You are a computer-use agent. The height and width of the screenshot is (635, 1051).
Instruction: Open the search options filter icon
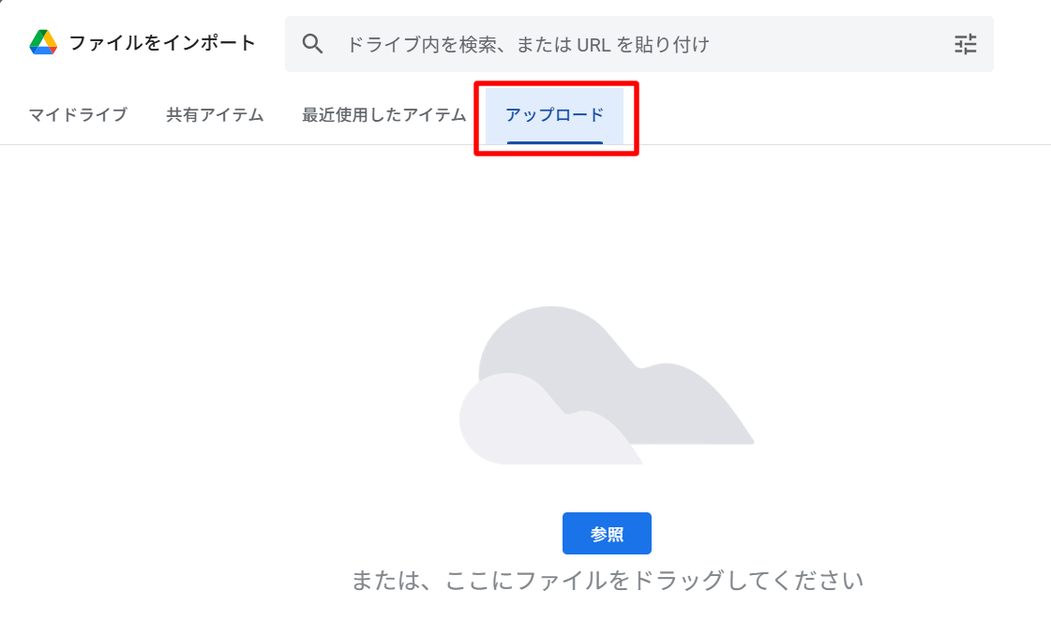(965, 44)
